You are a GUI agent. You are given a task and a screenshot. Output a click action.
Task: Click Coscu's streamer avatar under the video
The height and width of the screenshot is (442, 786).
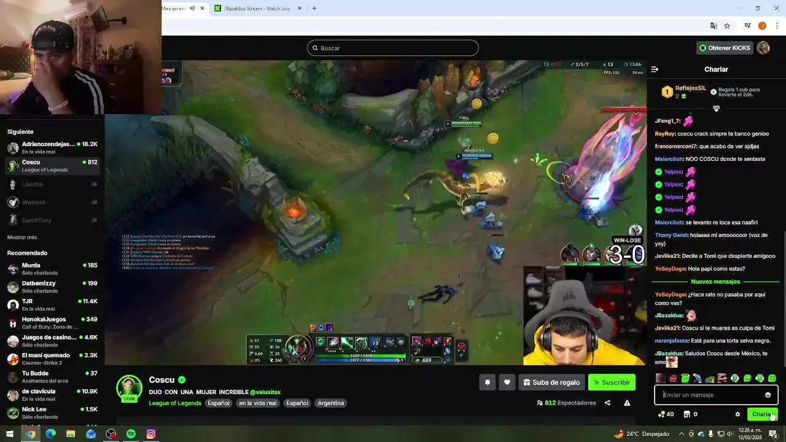tap(129, 388)
